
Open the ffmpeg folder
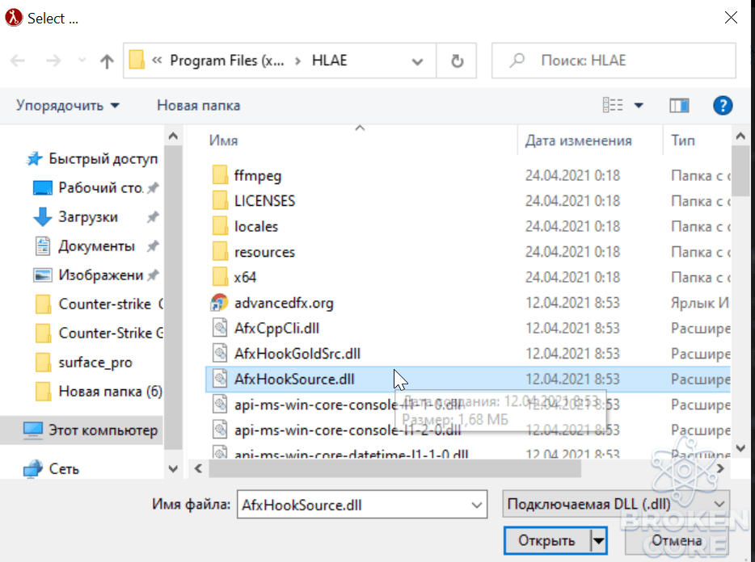[x=258, y=176]
